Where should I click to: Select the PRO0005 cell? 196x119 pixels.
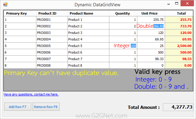tap(52, 46)
